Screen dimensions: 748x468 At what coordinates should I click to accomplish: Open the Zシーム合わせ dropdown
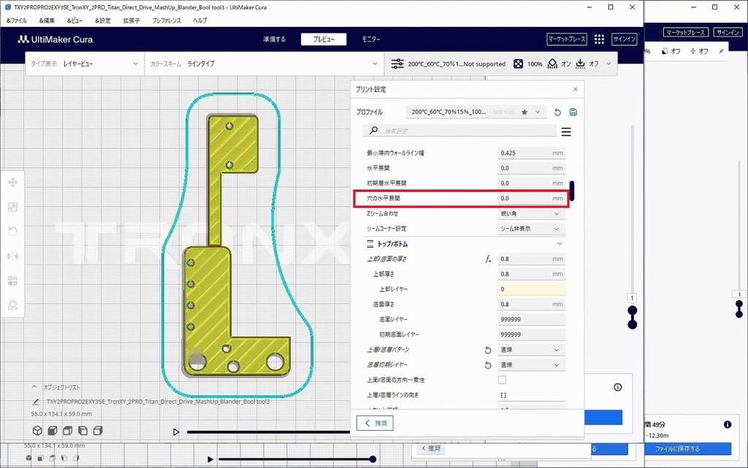coord(532,214)
